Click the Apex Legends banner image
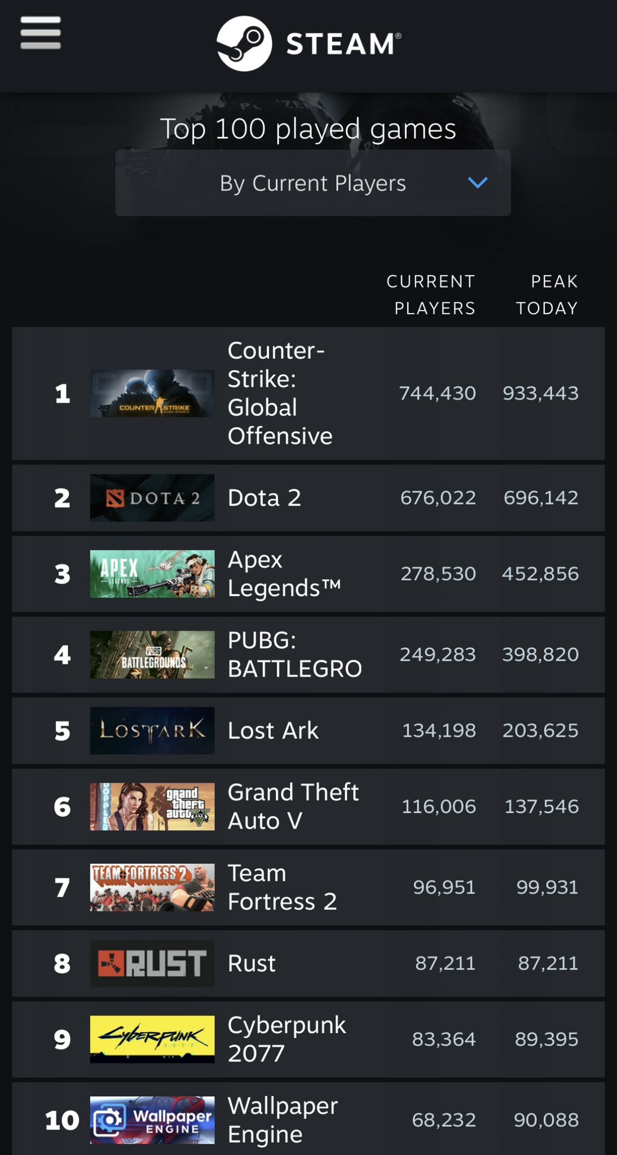The image size is (617, 1155). click(x=152, y=574)
